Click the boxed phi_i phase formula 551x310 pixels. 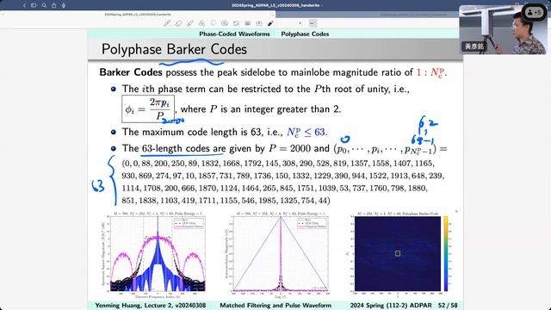point(148,109)
